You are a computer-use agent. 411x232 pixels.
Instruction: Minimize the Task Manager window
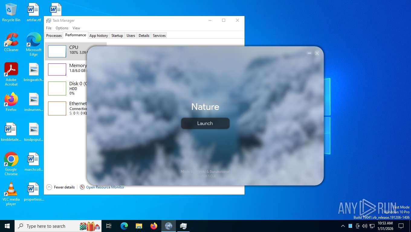(x=210, y=20)
